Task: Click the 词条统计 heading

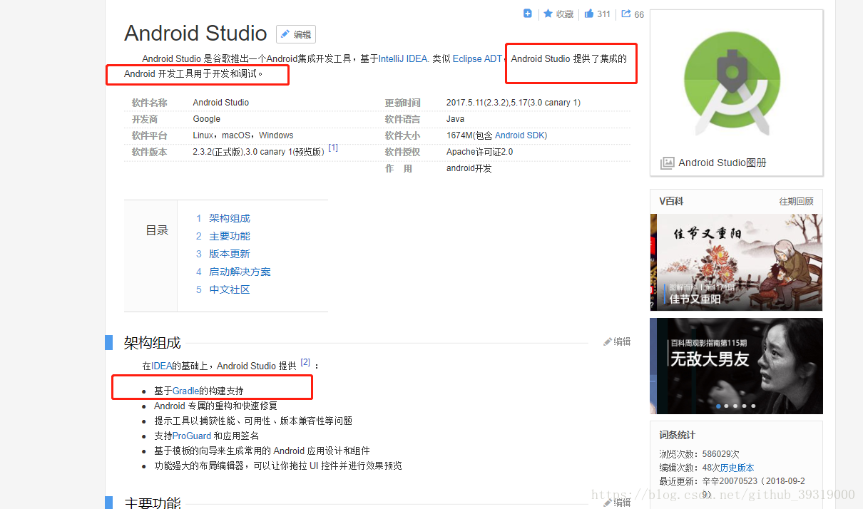Action: click(677, 435)
